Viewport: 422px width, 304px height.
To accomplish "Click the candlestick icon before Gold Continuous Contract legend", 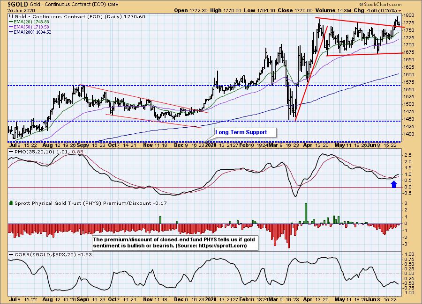I will coord(11,17).
